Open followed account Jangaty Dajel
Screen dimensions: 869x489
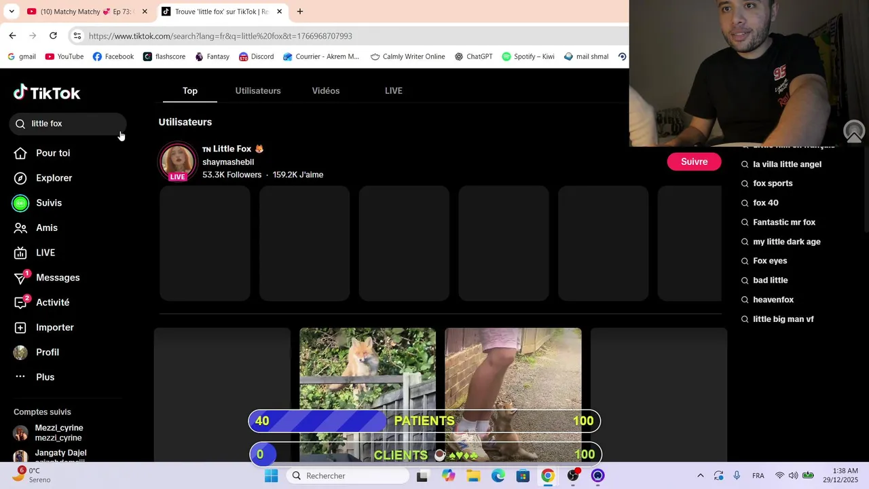[50, 456]
